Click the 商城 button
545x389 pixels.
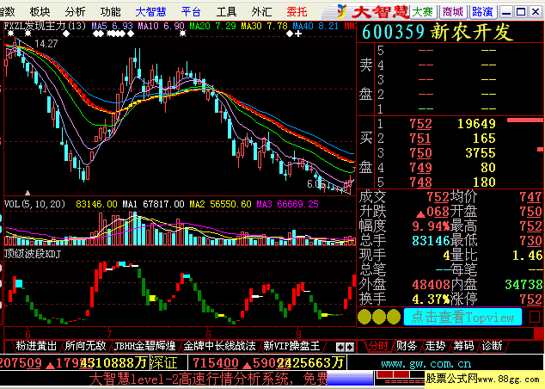click(452, 12)
